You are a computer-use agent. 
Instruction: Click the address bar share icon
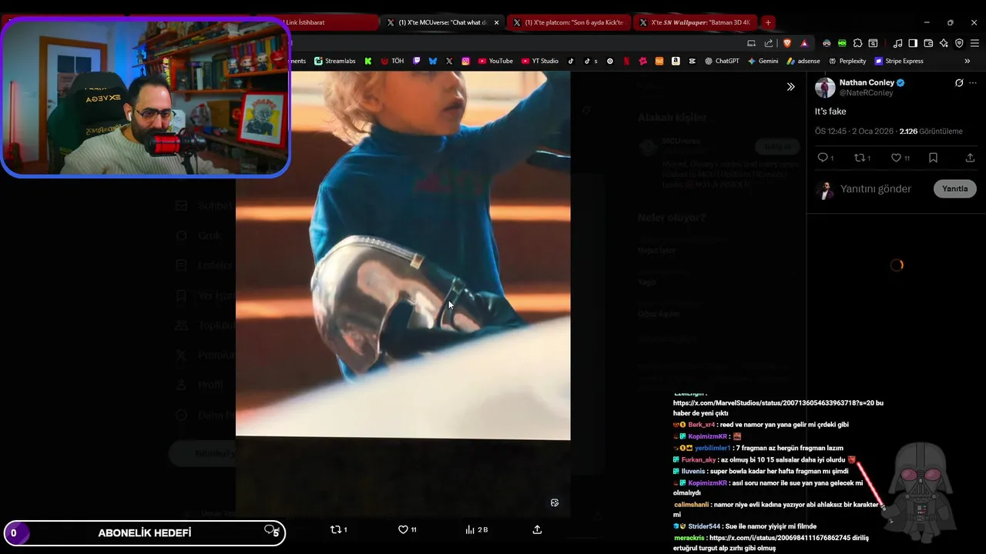tap(769, 43)
